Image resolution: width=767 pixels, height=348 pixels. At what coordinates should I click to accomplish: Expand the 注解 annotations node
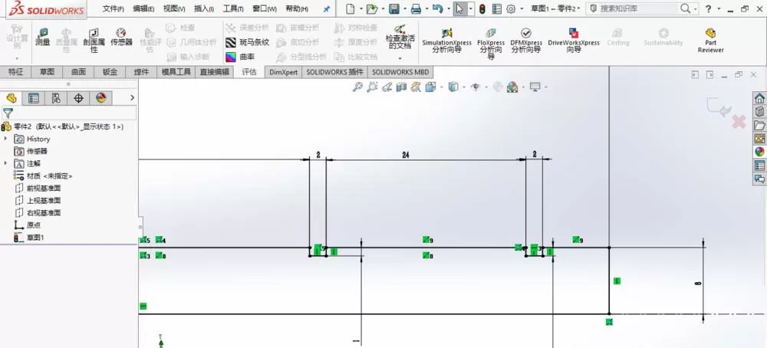click(x=6, y=163)
